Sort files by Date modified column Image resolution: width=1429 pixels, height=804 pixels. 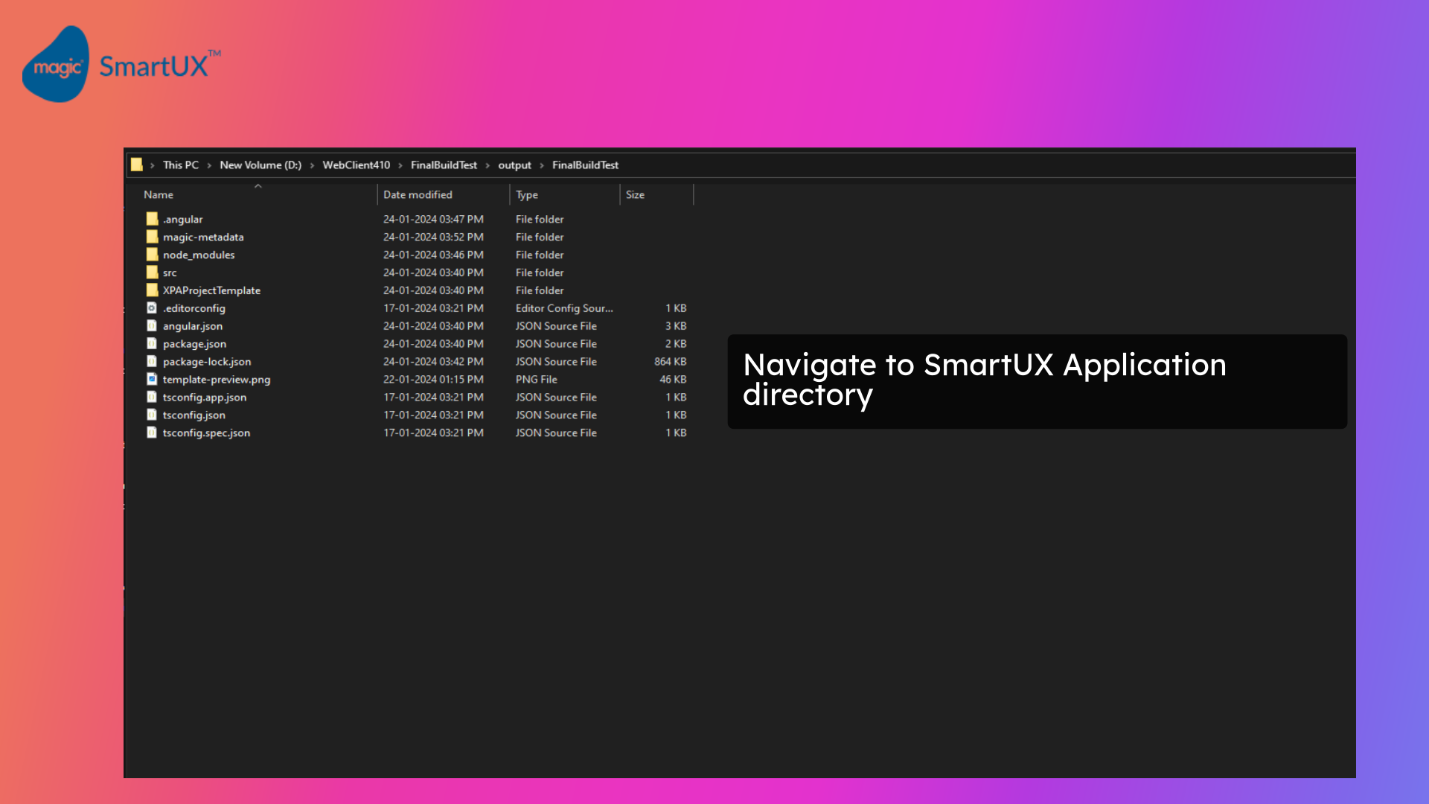pyautogui.click(x=418, y=194)
